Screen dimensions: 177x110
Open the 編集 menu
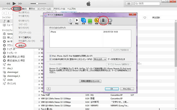(x=17, y=9)
